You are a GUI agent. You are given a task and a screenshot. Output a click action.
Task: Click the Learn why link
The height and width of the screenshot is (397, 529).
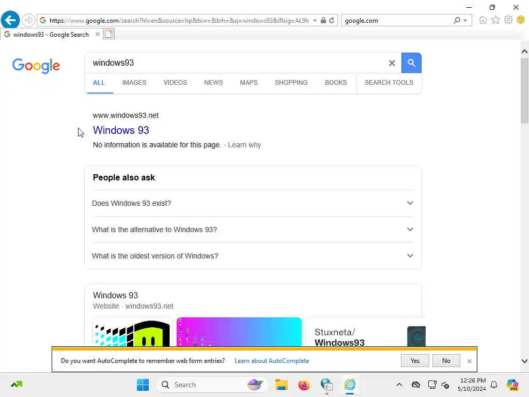(x=244, y=145)
